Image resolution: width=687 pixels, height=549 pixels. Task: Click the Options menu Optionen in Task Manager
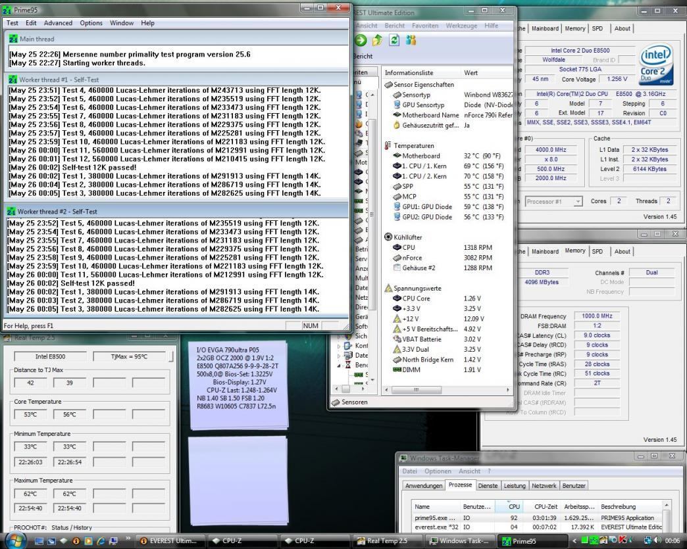click(437, 471)
